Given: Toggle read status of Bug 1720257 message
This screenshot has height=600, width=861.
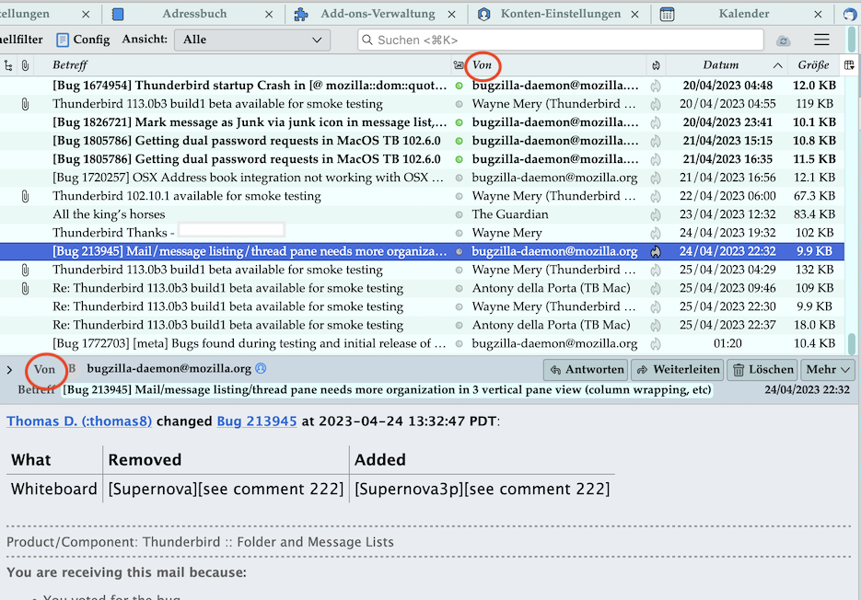Looking at the screenshot, I should (459, 178).
